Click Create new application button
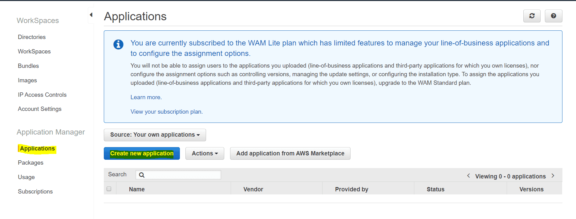This screenshot has width=576, height=219. click(x=142, y=154)
